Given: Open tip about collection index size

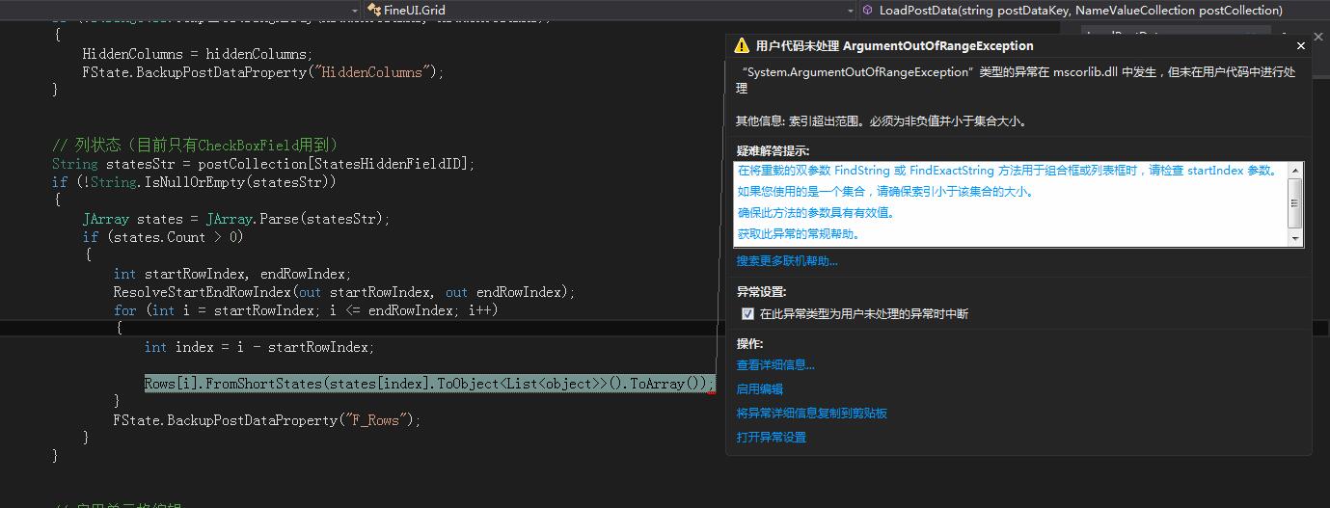Looking at the screenshot, I should 885,192.
